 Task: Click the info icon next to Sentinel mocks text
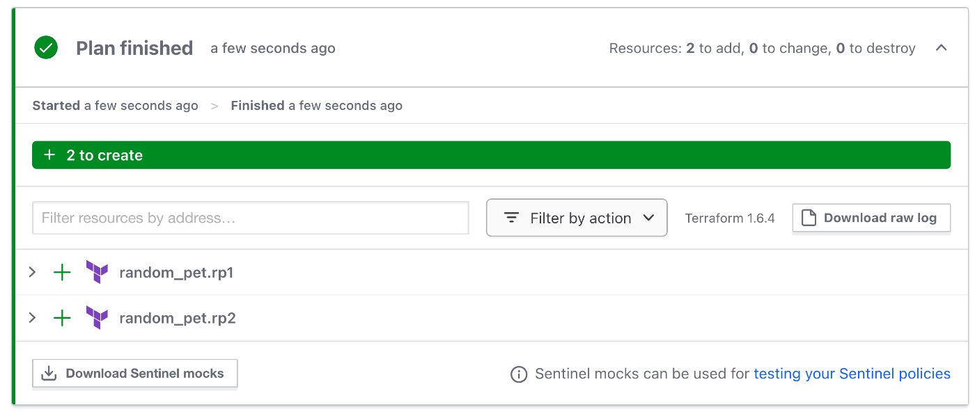pos(519,374)
